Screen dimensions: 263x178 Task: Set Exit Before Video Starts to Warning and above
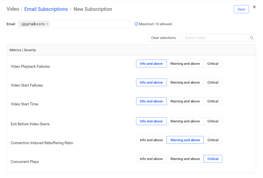coord(185,121)
